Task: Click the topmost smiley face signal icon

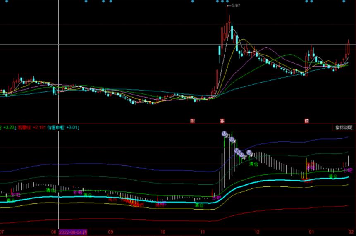Action: (224, 134)
